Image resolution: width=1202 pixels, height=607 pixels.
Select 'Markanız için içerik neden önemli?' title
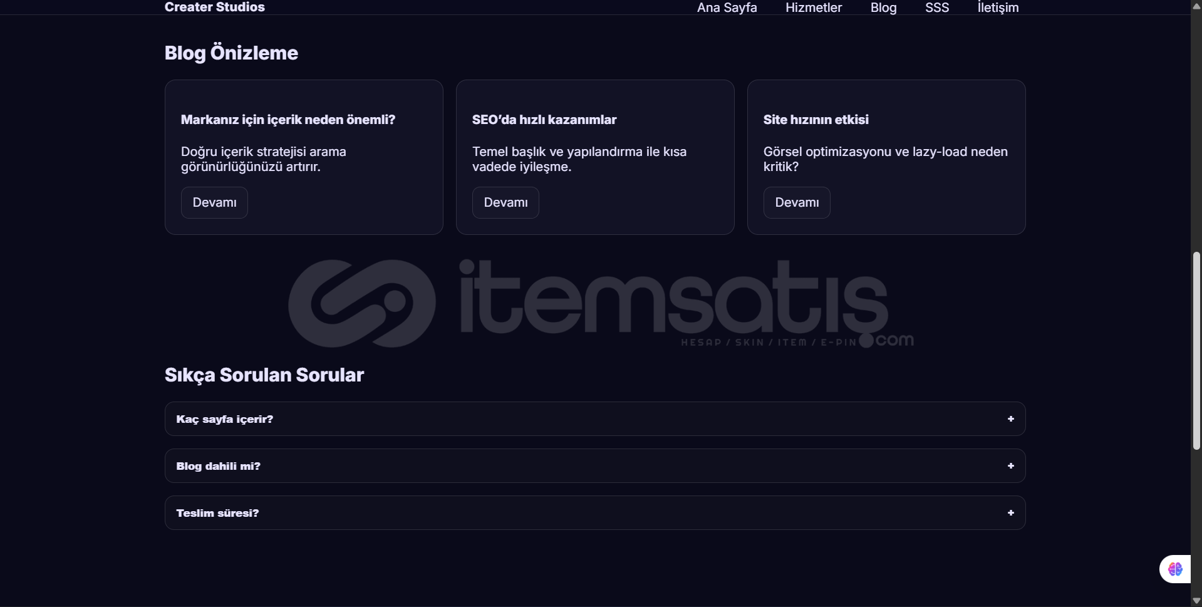tap(288, 120)
